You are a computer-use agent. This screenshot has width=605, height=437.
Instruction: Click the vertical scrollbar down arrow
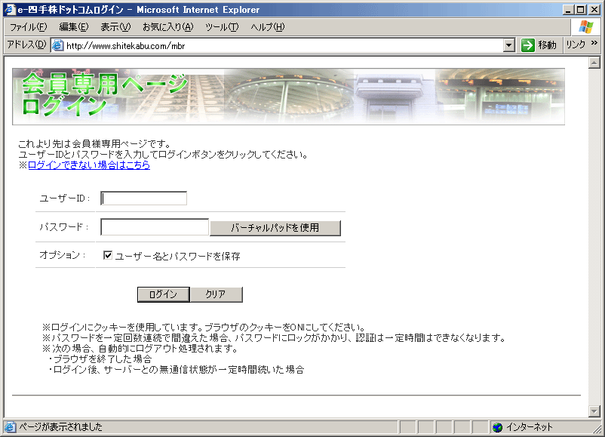[594, 411]
